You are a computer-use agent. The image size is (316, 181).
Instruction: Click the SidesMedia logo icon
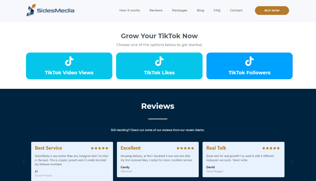[31, 10]
